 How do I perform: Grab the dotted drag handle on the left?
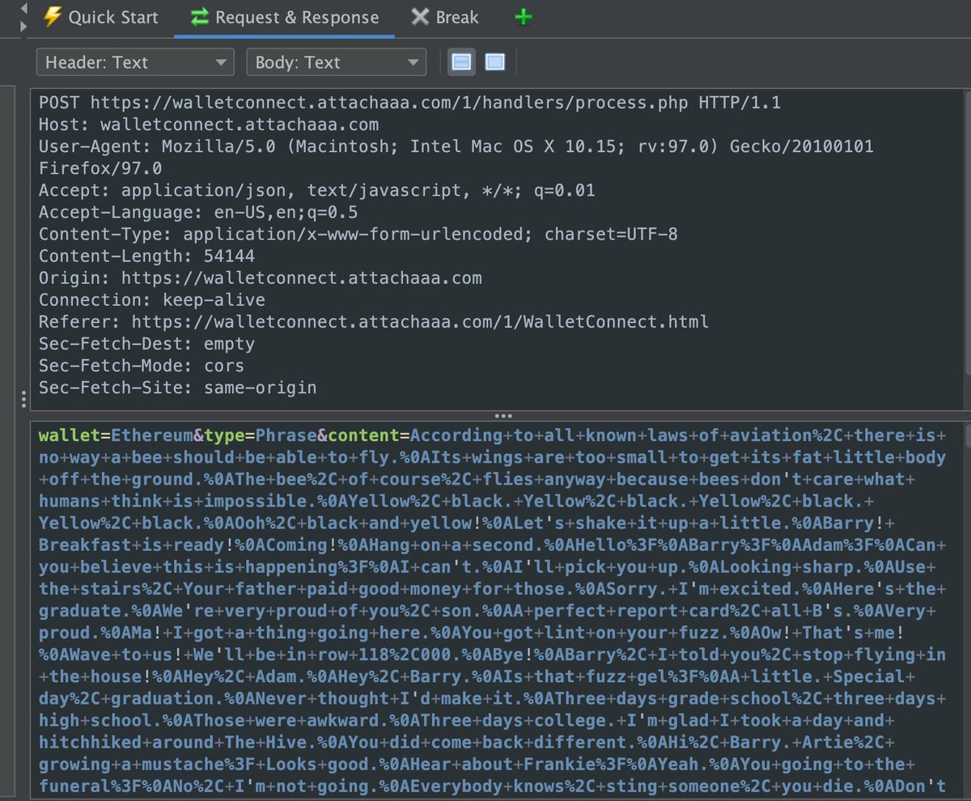click(x=24, y=400)
